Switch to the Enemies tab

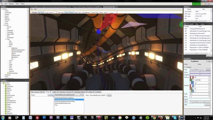[x=62, y=92]
